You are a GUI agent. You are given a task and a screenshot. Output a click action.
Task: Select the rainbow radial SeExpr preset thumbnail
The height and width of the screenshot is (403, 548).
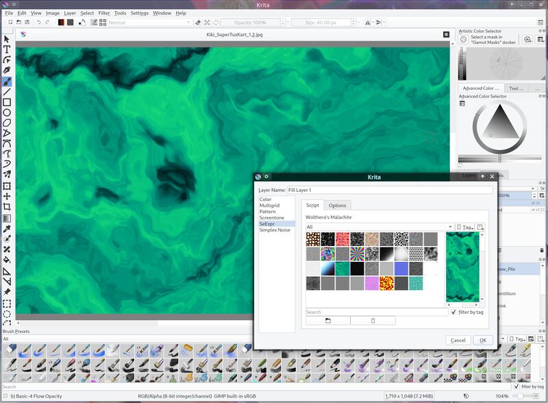coord(357,254)
